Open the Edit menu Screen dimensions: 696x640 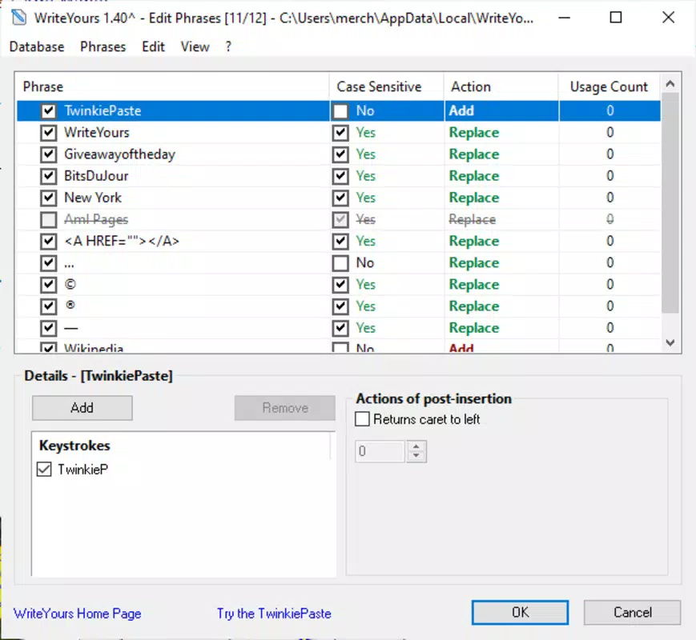coord(153,46)
